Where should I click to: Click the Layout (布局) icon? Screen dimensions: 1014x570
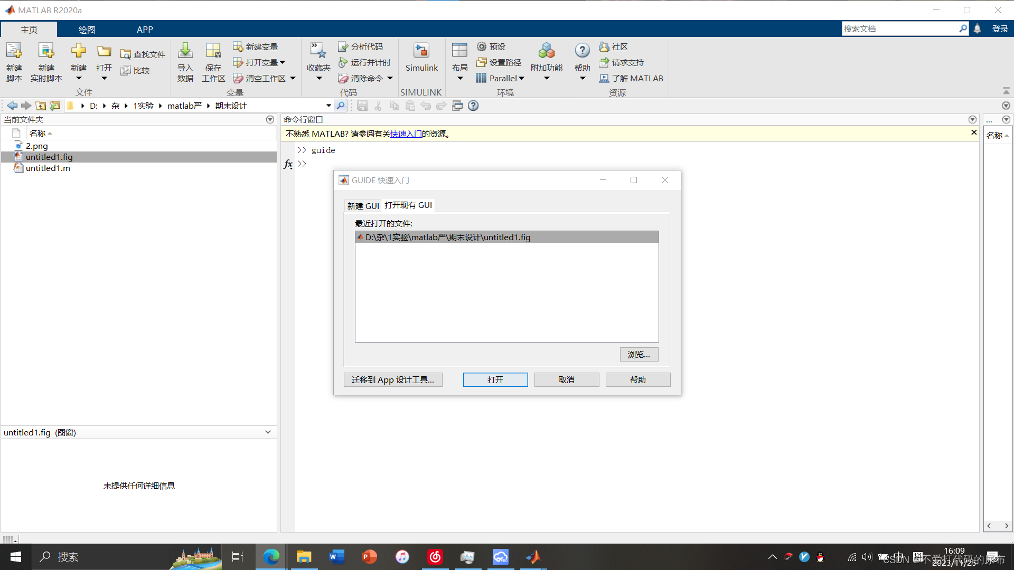[459, 51]
